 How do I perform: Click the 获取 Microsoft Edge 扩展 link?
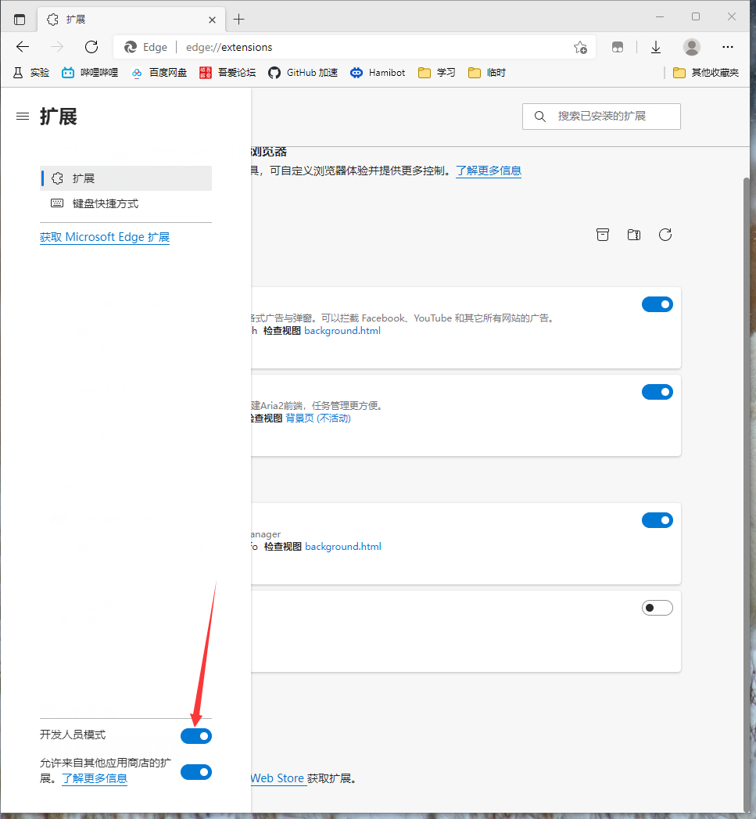(105, 237)
